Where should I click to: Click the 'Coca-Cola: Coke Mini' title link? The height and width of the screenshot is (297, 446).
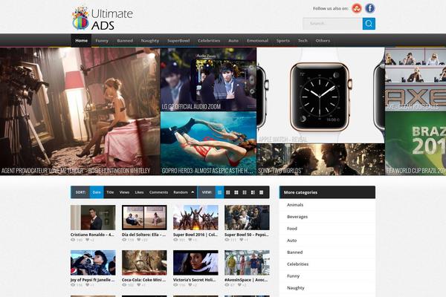point(143,280)
